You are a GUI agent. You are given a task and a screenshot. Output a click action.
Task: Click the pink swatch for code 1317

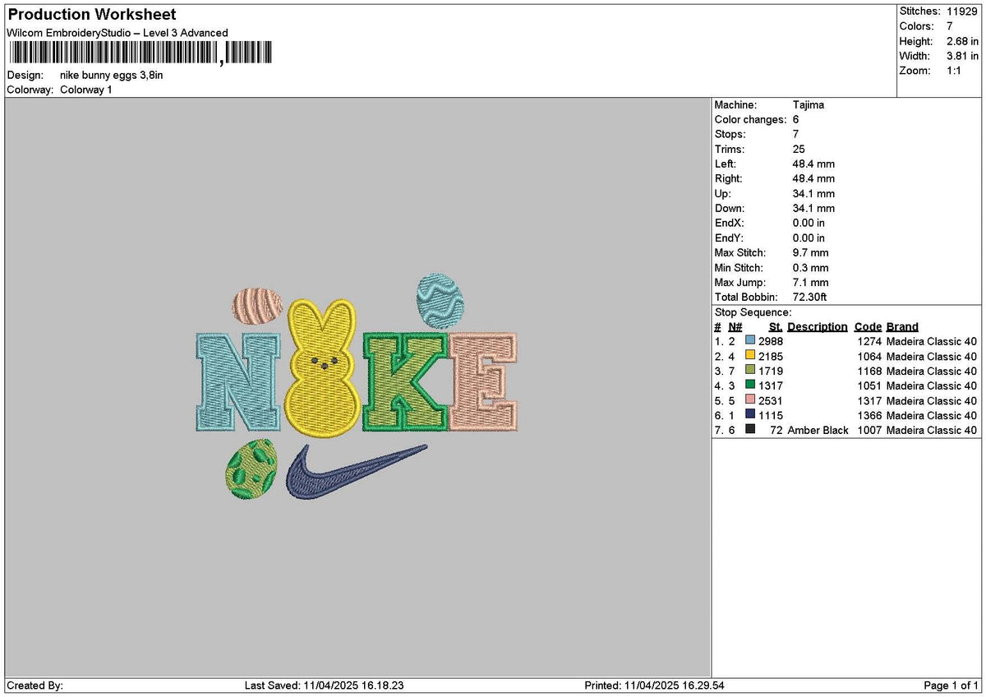pyautogui.click(x=750, y=399)
